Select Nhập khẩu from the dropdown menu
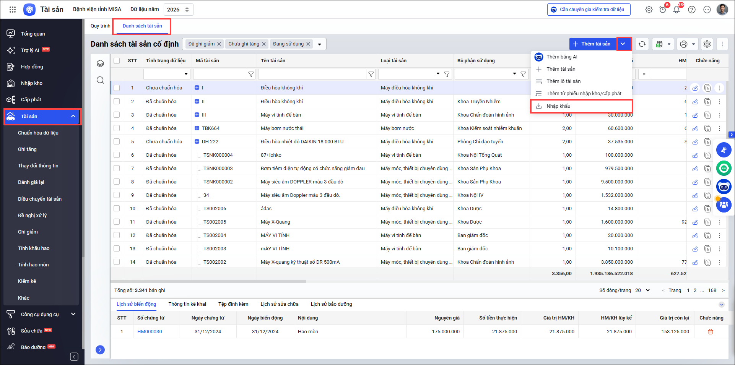735x365 pixels. pos(558,106)
